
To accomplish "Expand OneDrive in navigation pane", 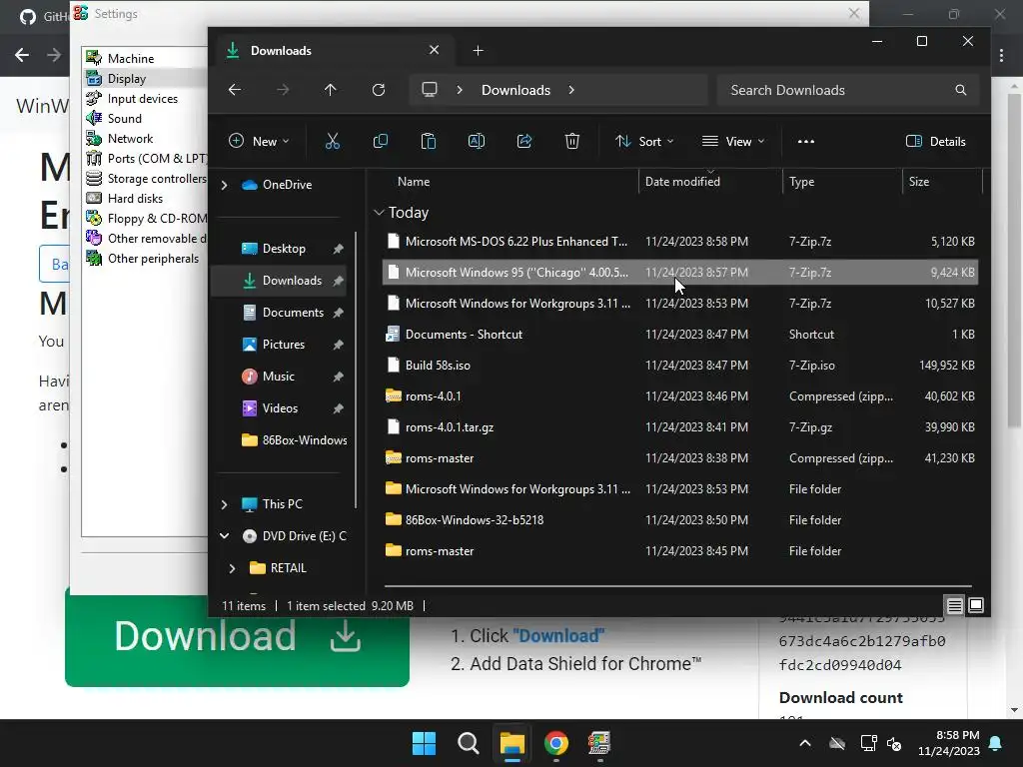I will pos(225,185).
